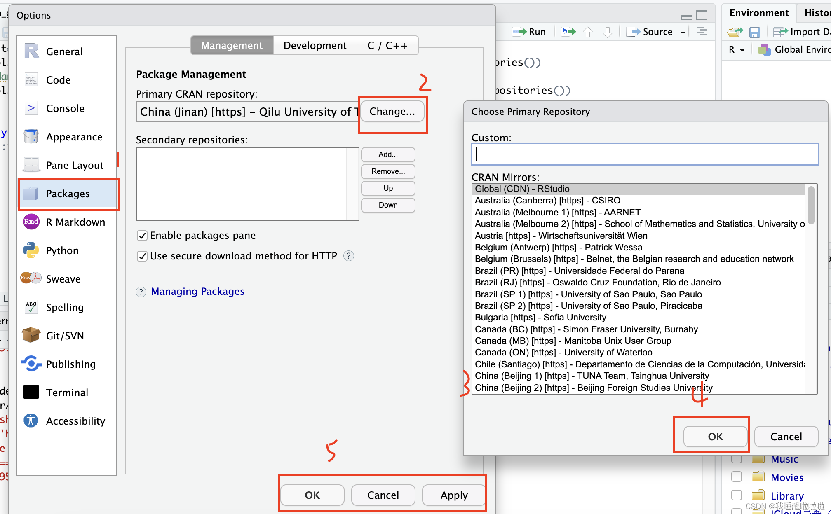The image size is (831, 514).
Task: Uncheck Use secure download method for HTTP
Action: (x=142, y=256)
